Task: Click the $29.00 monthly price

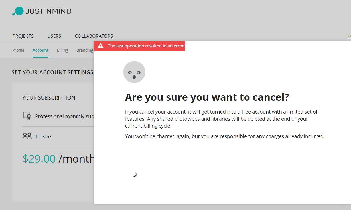Action: [39, 159]
